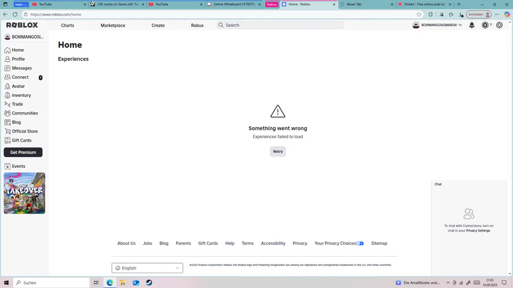Open the Help footer link
Screen dimensions: 513x288
pos(230,243)
